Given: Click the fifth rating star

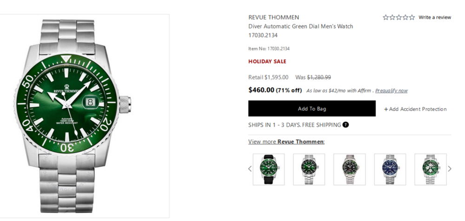Looking at the screenshot, I should click(412, 18).
